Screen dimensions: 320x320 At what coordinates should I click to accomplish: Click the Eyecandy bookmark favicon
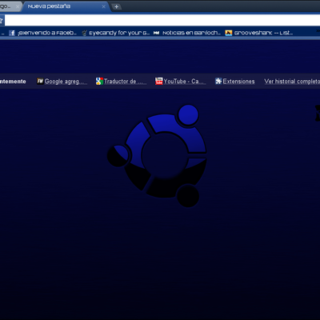tap(84, 33)
